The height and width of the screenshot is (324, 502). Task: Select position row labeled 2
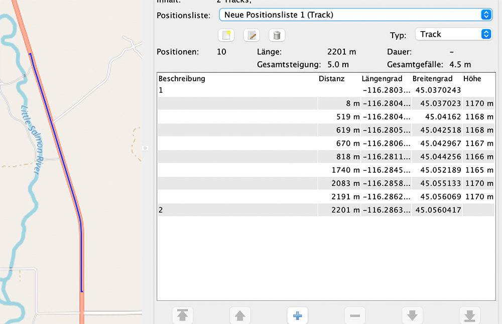click(236, 210)
